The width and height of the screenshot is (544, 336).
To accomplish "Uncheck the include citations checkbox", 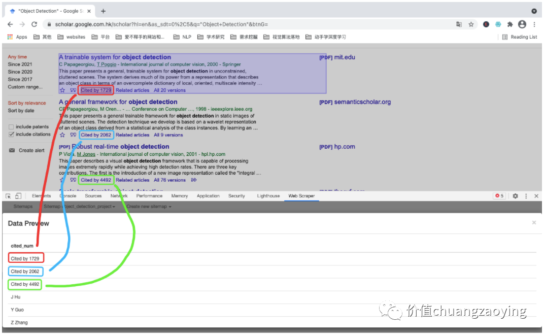I will [11, 135].
